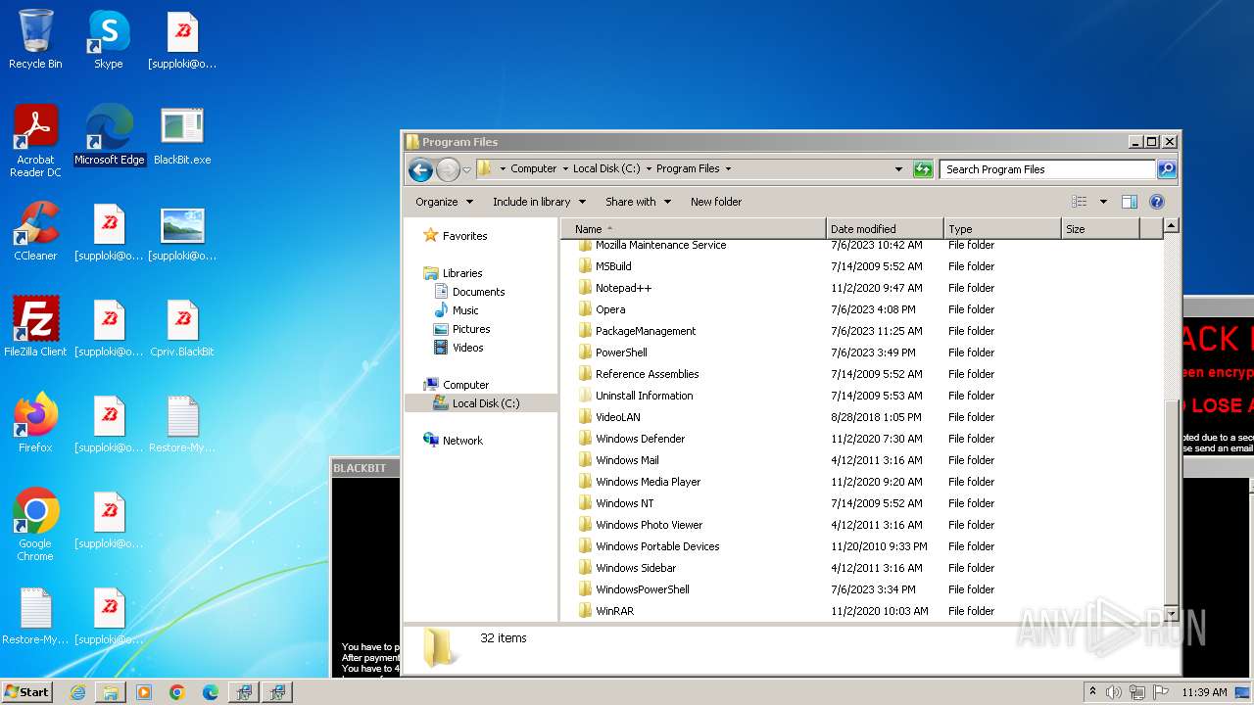
Task: Open Include in library dropdown
Action: point(539,202)
